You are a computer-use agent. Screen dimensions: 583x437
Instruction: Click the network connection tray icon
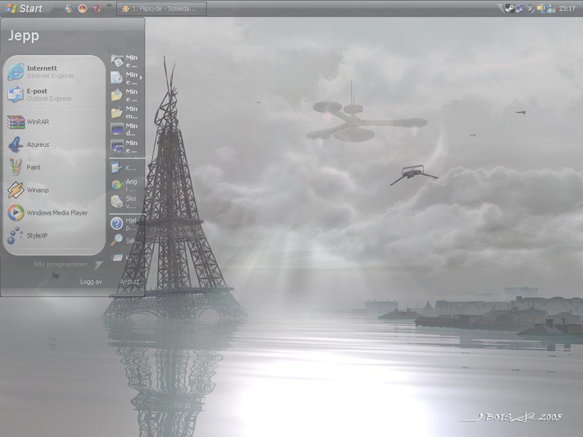pyautogui.click(x=520, y=9)
